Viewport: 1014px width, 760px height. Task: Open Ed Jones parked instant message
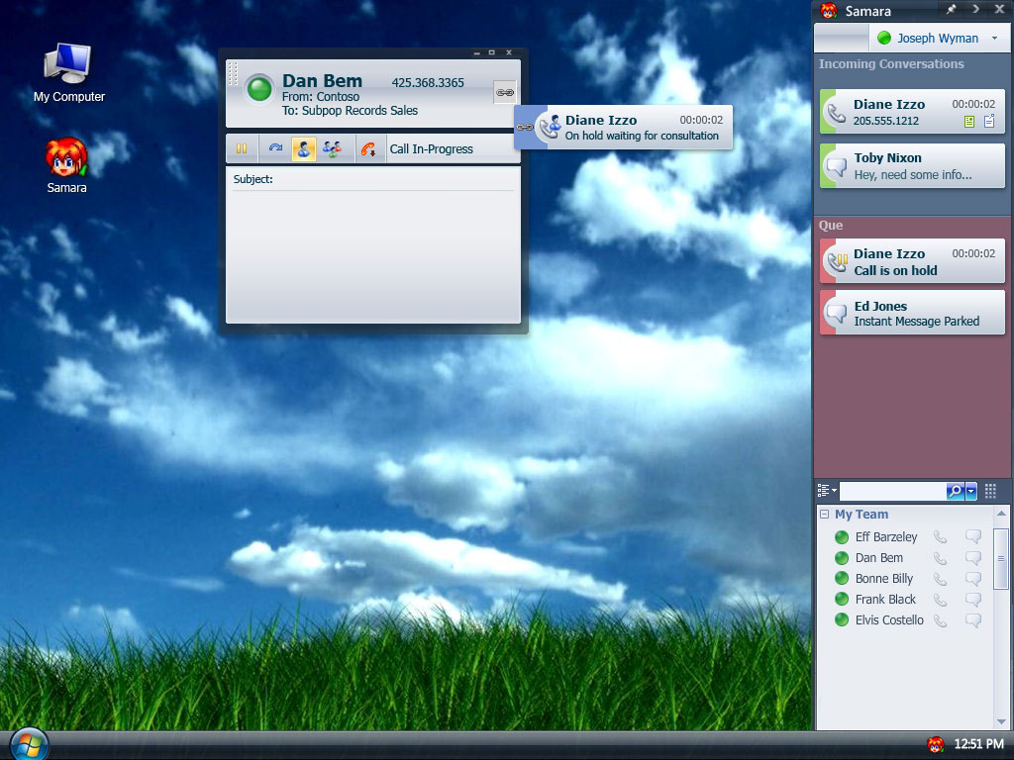coord(912,313)
